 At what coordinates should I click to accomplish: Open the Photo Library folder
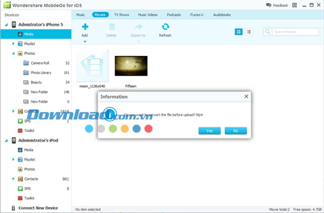point(41,73)
